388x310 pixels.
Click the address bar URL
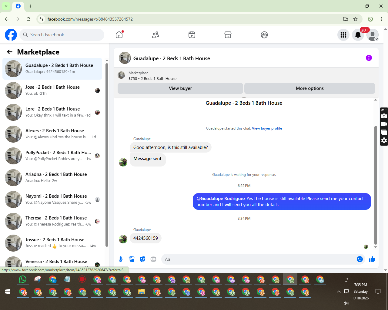point(90,19)
